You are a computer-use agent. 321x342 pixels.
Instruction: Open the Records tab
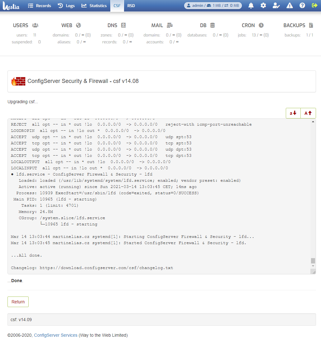[x=40, y=6]
